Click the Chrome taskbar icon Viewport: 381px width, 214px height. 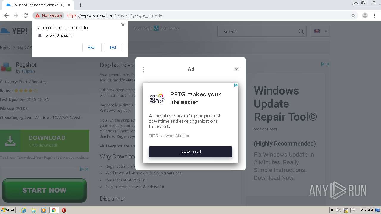(54, 210)
